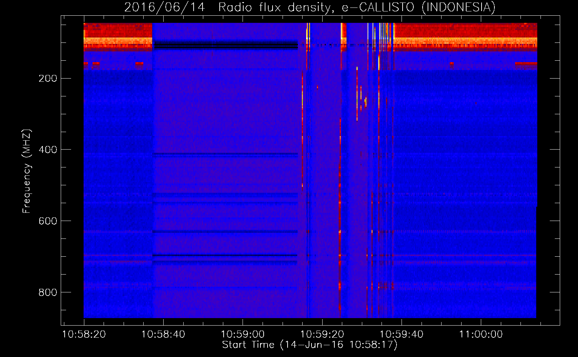The width and height of the screenshot is (578, 357).
Task: Click the 'Start Time (14-Jun-16 10:58:17)' label
Action: (x=310, y=345)
